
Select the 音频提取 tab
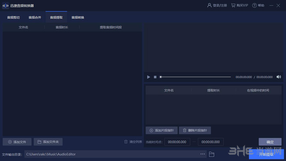tap(56, 18)
